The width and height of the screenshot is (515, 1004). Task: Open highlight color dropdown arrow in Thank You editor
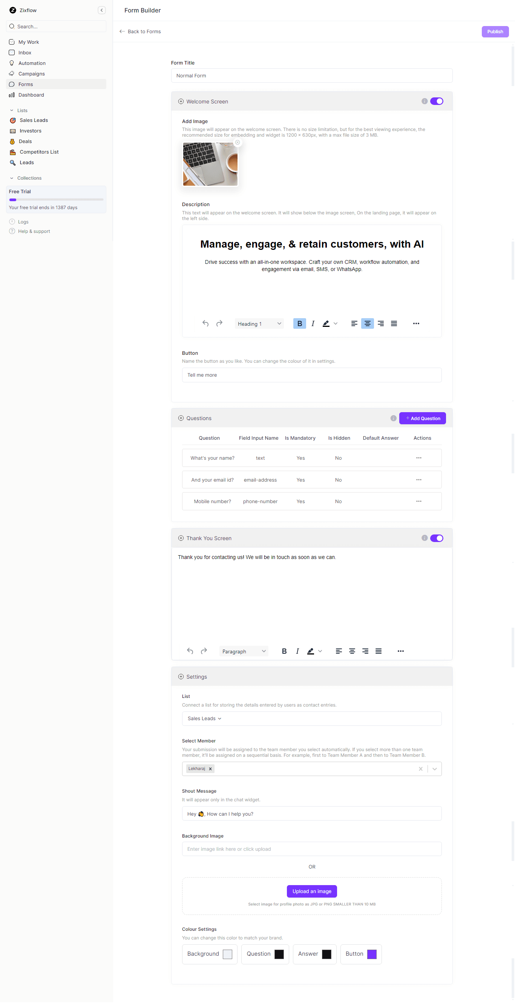tap(320, 651)
